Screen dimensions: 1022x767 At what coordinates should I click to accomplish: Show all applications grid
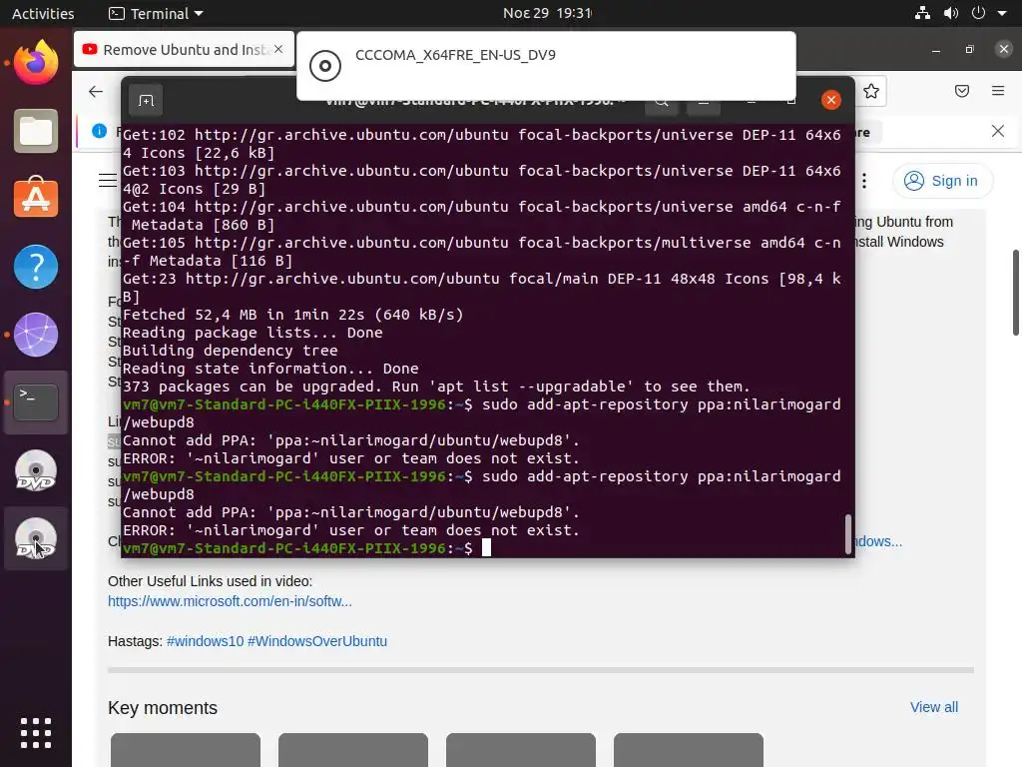point(36,733)
